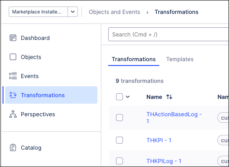Click the Objects square icon

(x=13, y=57)
